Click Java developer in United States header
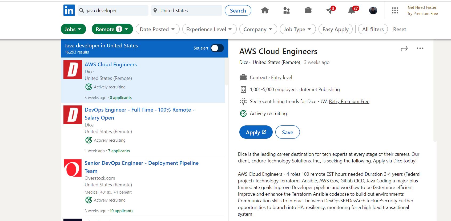The image size is (451, 221). point(101,46)
